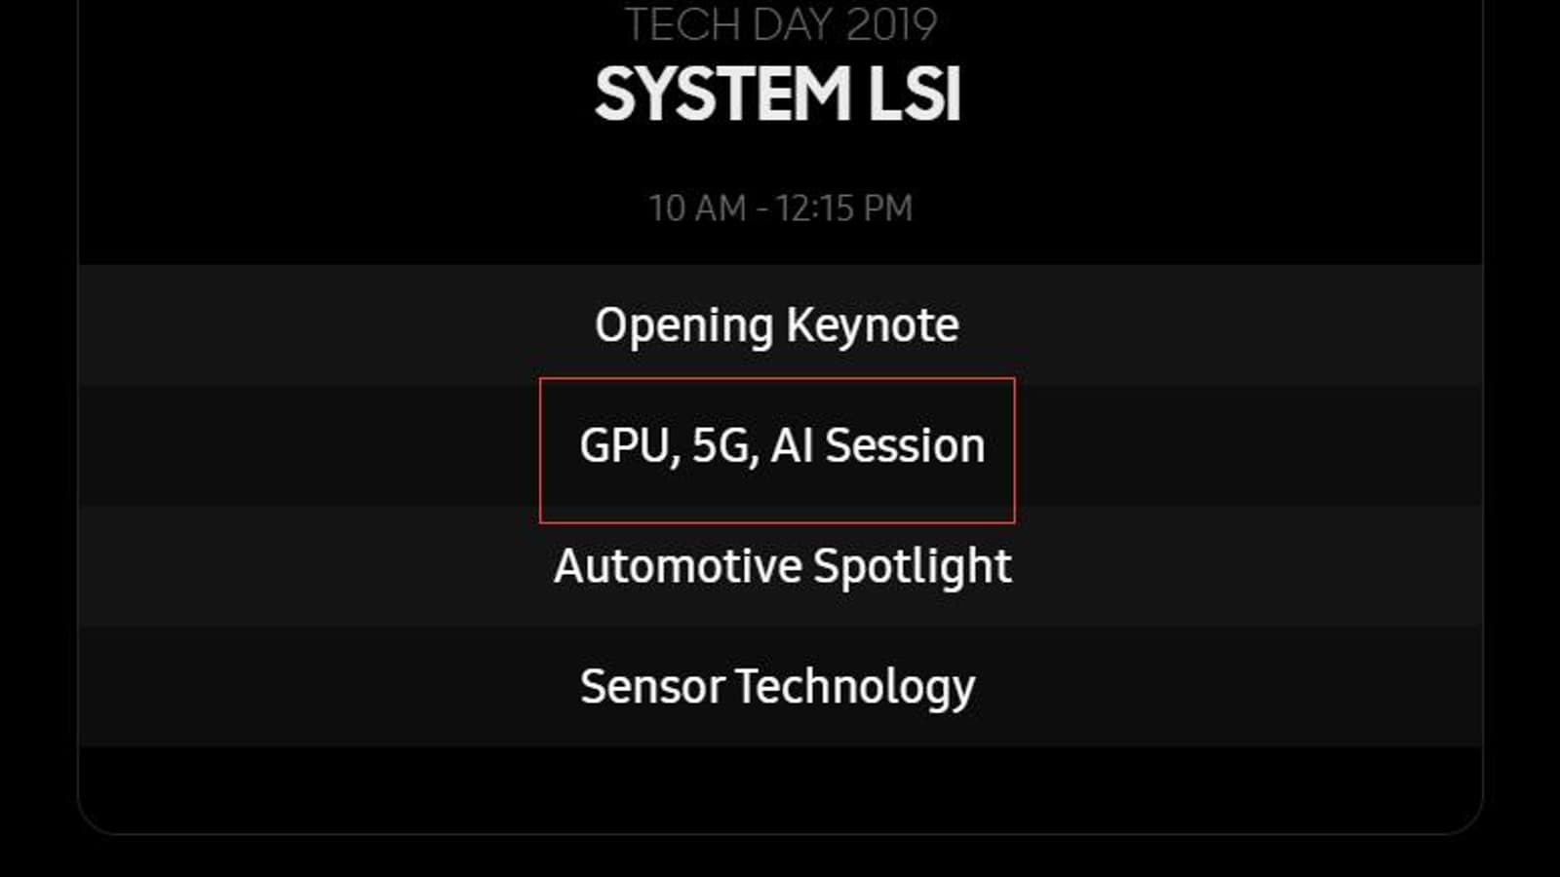The width and height of the screenshot is (1560, 877).
Task: Select the GPU, 5G, AI Session row
Action: [x=780, y=446]
